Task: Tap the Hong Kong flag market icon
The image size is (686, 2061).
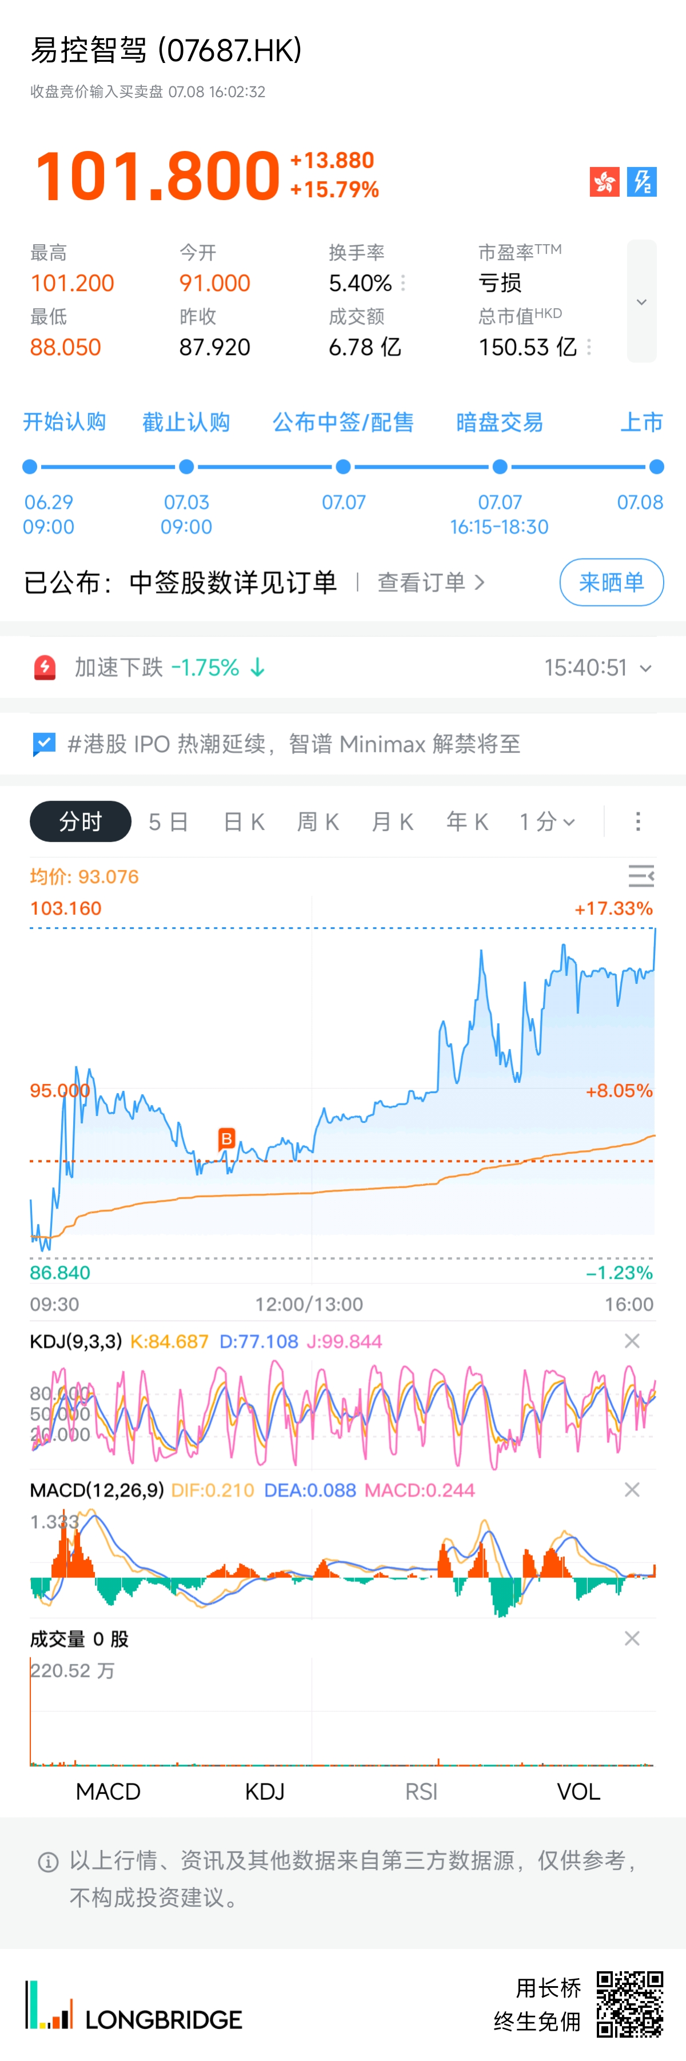Action: pos(604,182)
